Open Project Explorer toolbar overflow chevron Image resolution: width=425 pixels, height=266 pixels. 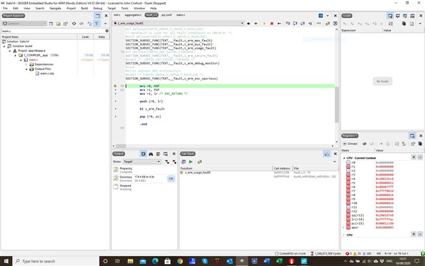click(106, 24)
